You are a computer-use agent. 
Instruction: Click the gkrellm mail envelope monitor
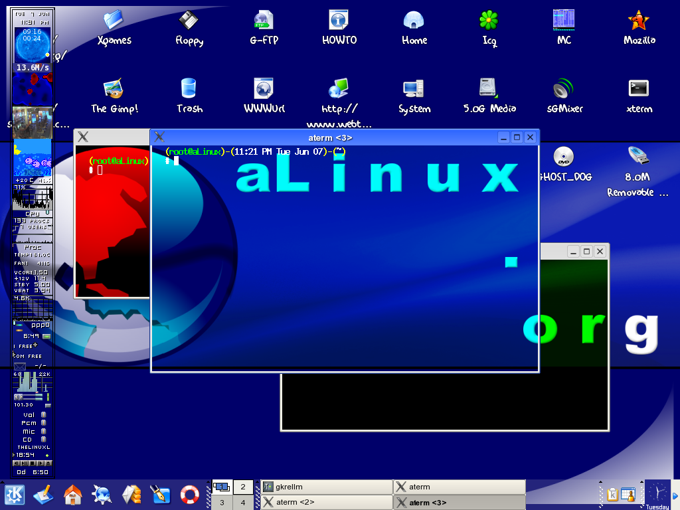pyautogui.click(x=20, y=367)
